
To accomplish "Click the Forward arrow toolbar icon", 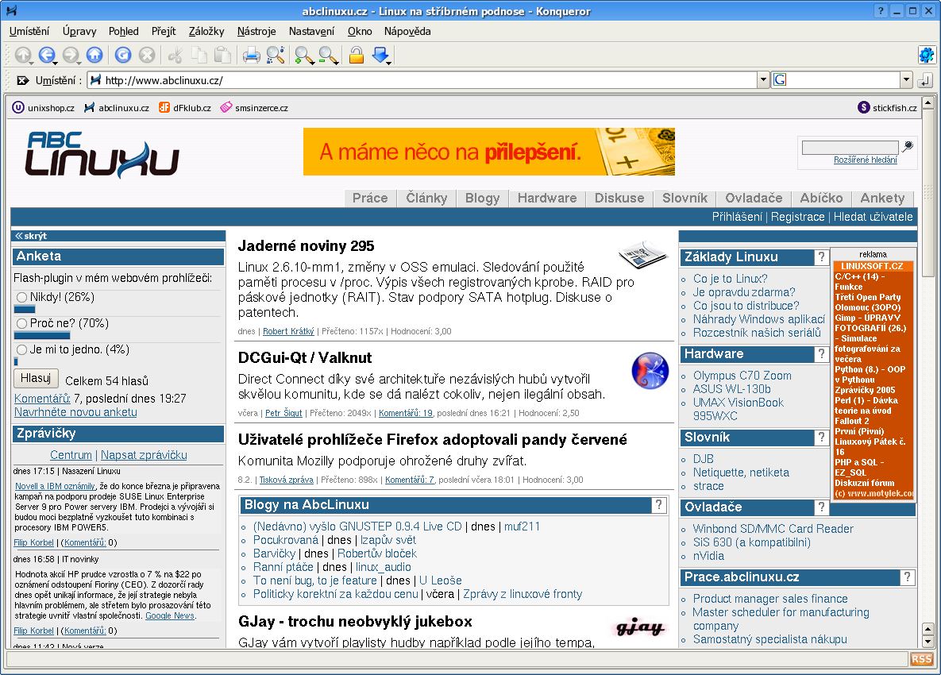I will pyautogui.click(x=71, y=56).
